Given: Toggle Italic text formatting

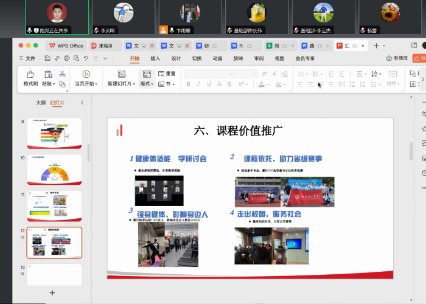Looking at the screenshot, I should [x=198, y=84].
